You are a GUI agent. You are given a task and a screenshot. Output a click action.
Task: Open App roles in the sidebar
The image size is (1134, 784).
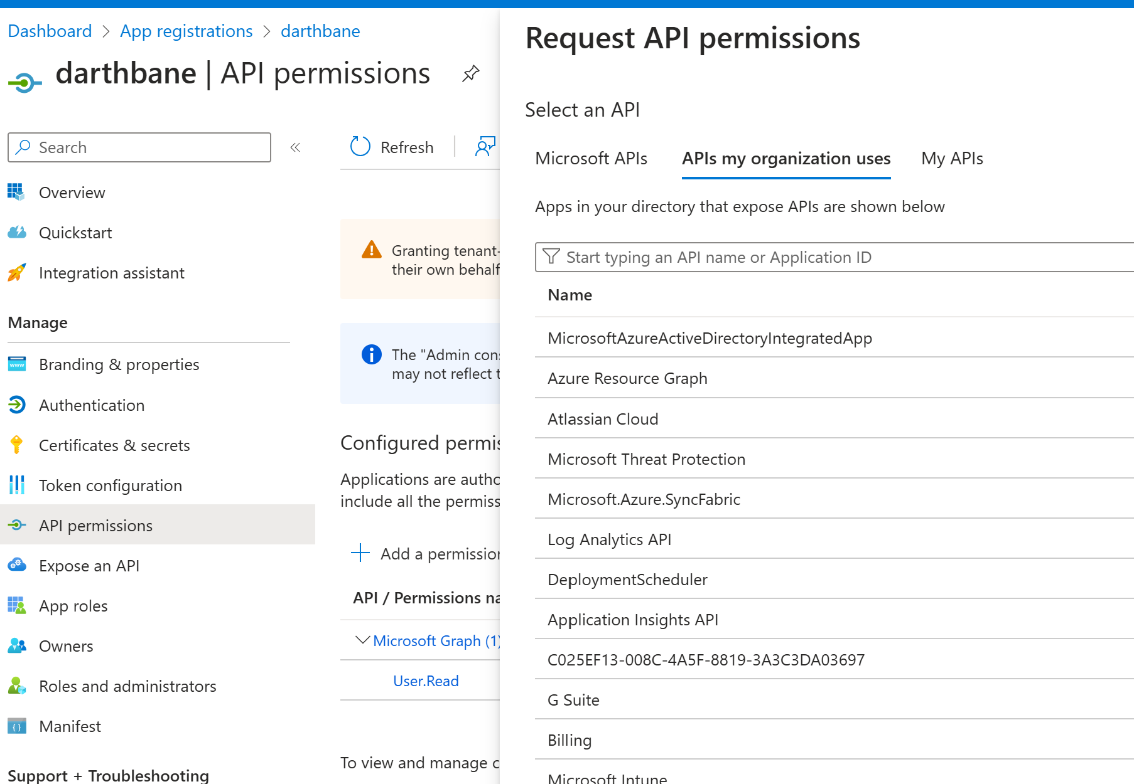pyautogui.click(x=73, y=606)
